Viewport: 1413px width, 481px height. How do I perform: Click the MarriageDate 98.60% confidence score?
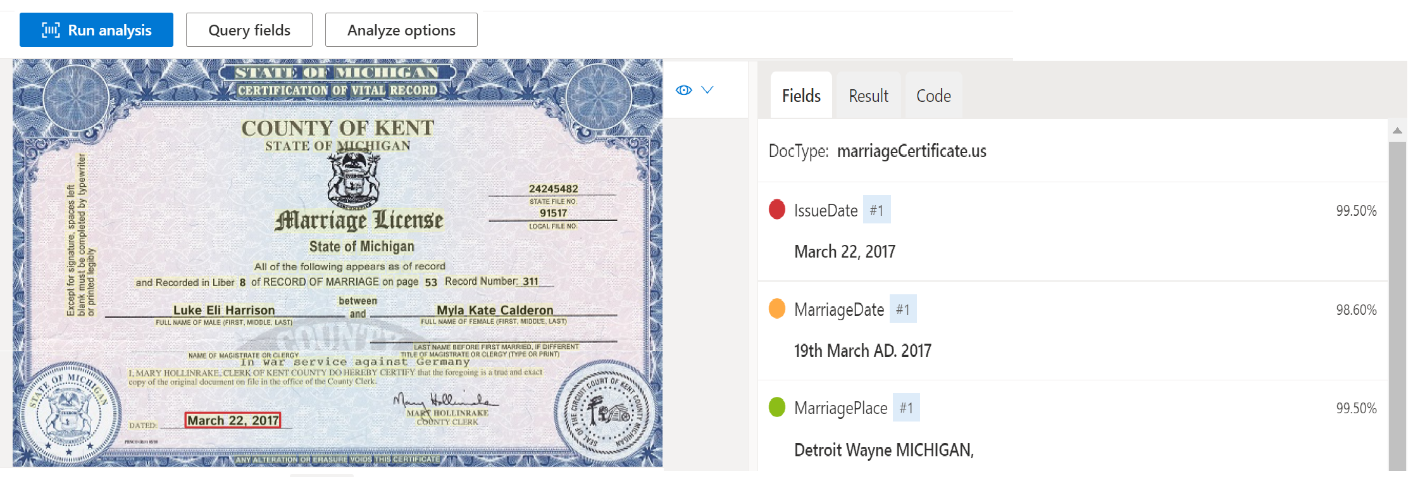coord(1356,309)
